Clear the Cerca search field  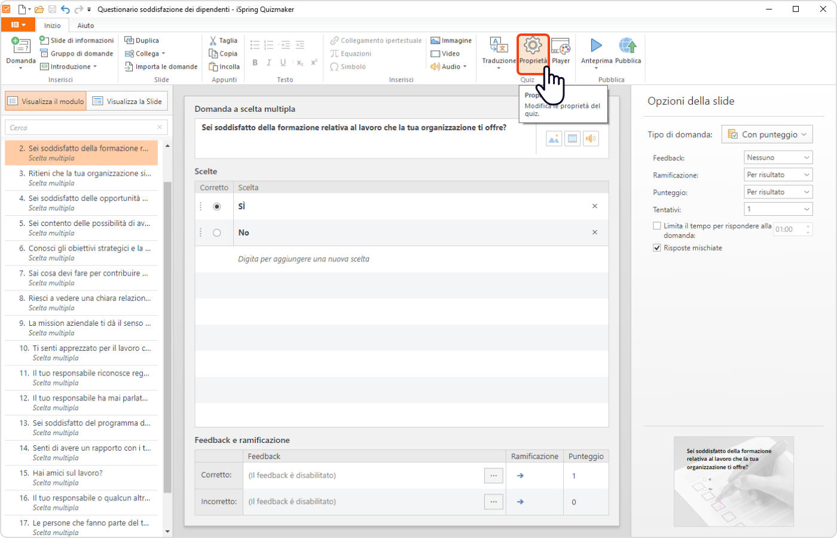pos(160,127)
